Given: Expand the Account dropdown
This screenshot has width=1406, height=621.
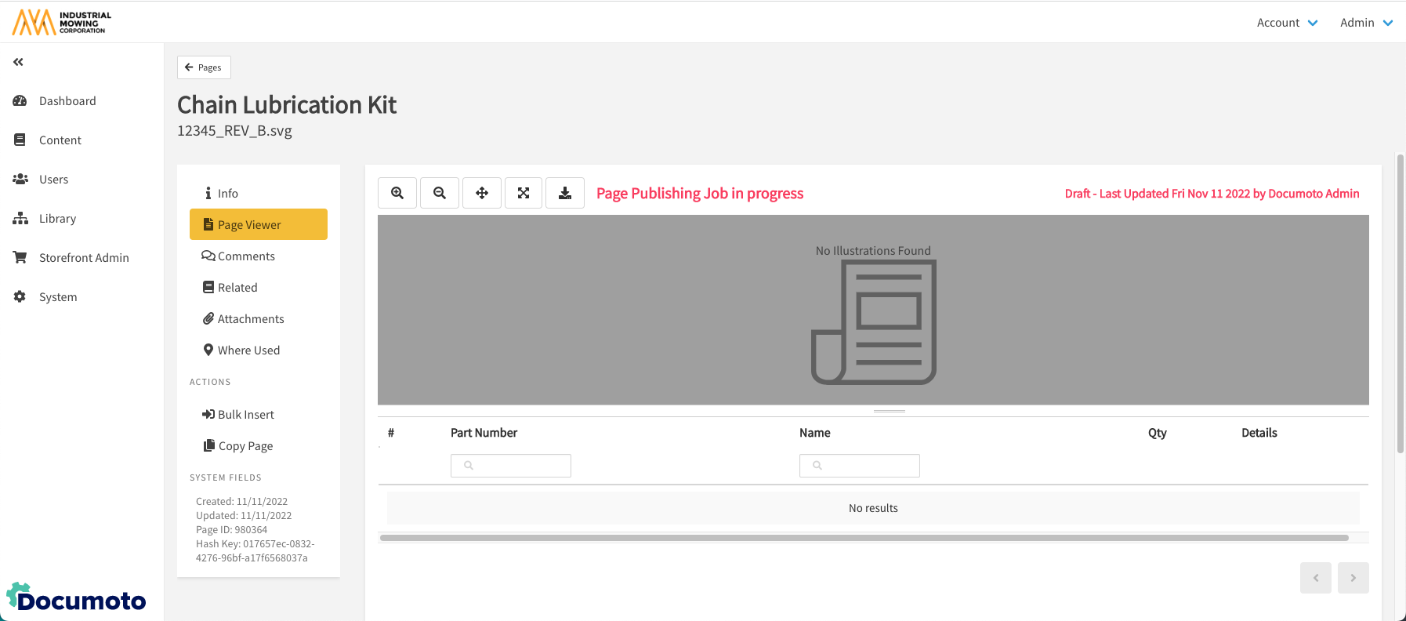Looking at the screenshot, I should tap(1287, 23).
